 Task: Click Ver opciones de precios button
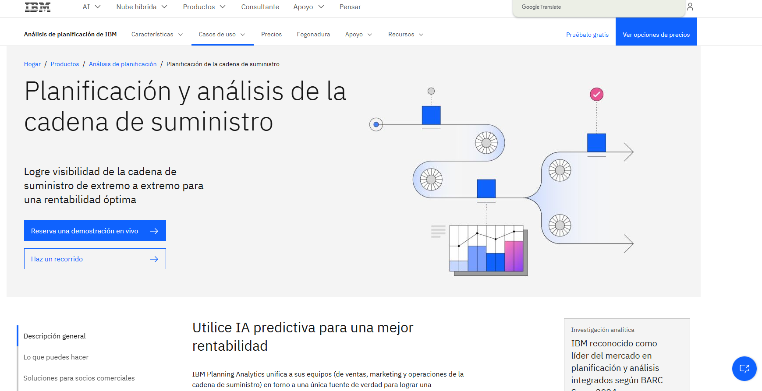tap(656, 35)
